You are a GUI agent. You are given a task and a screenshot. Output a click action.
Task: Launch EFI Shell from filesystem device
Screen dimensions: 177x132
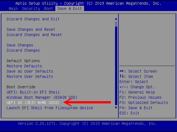(x=50, y=108)
